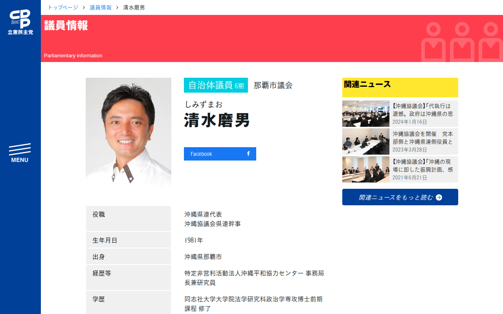Open the MENU hamburger icon
The height and width of the screenshot is (314, 503).
(x=20, y=153)
